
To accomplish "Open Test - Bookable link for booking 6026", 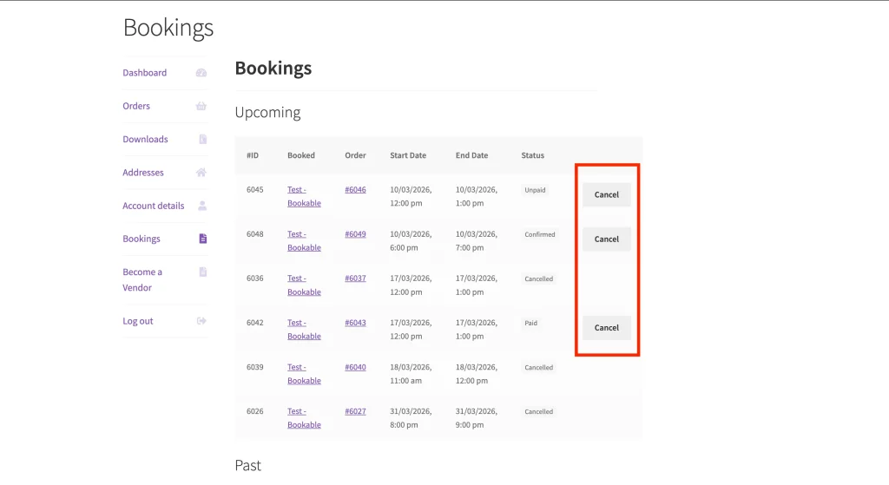I will pos(304,418).
